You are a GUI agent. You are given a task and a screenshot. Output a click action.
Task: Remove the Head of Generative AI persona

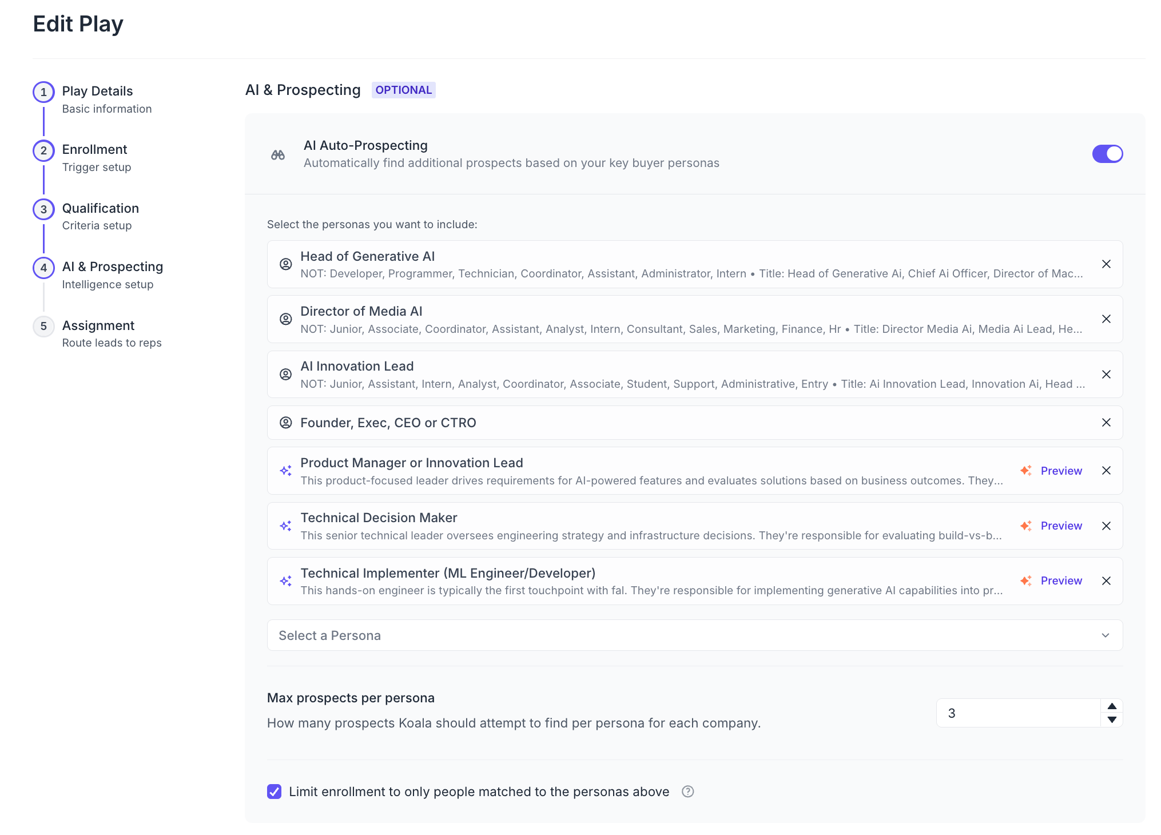1106,264
